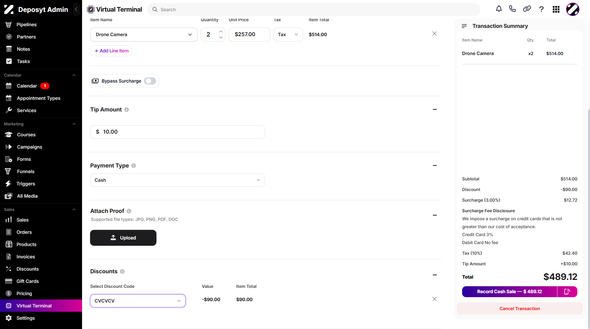590x329 pixels.
Task: Open help question mark icon
Action: tap(541, 9)
